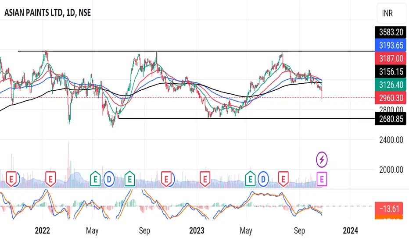Screen dimensions: 409x241
Task: Open the INR currency selector
Action: [x=391, y=13]
